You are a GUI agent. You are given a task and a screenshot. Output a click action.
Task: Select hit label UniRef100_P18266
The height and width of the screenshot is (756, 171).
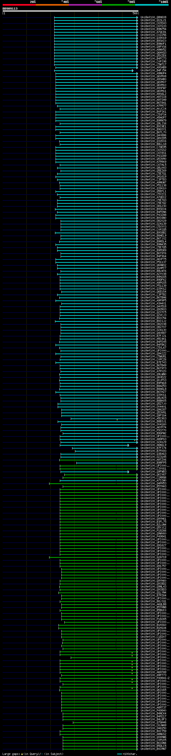coord(153,531)
